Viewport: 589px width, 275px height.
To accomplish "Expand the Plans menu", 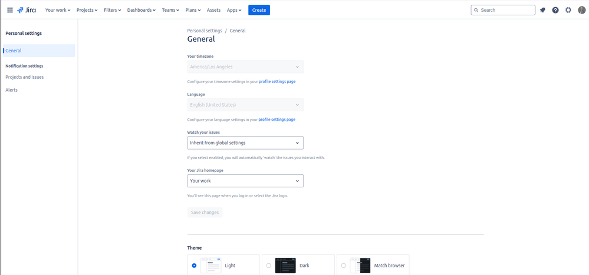I will pyautogui.click(x=193, y=10).
